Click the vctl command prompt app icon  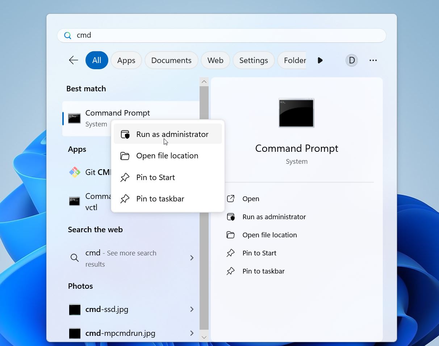pyautogui.click(x=74, y=201)
